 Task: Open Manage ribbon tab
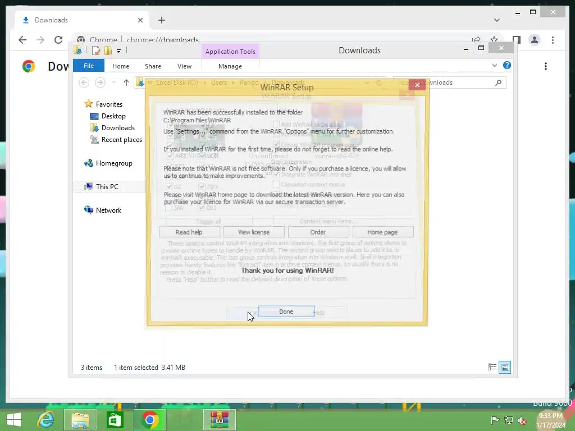(230, 66)
